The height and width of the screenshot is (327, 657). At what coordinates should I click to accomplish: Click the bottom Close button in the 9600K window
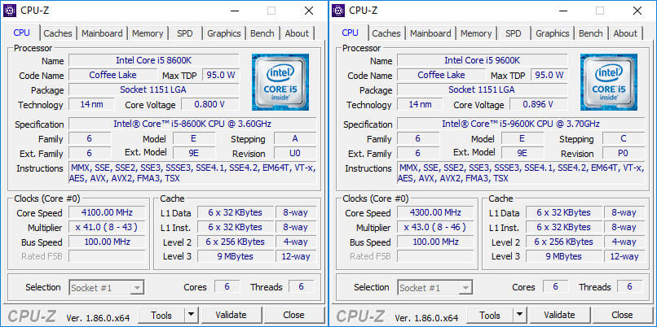point(621,315)
